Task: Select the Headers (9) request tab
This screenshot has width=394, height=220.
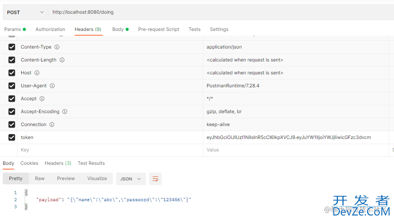Action: click(88, 29)
